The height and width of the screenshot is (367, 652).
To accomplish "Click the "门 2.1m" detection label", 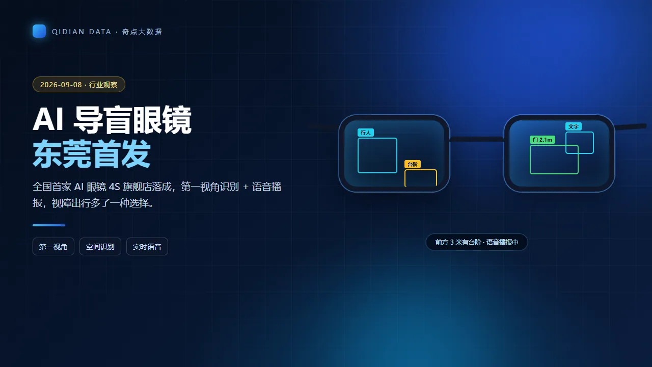I will (x=542, y=140).
